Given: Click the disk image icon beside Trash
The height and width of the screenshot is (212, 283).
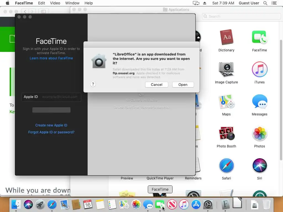Looking at the screenshot, I should (255, 205).
